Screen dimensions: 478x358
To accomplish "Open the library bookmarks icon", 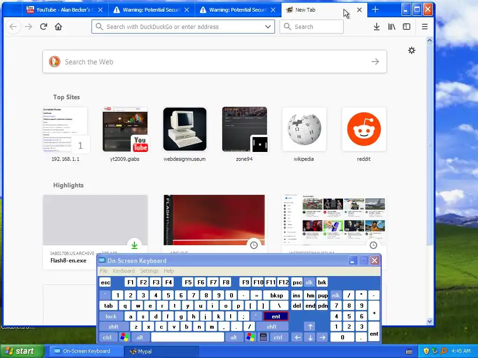I will point(392,27).
